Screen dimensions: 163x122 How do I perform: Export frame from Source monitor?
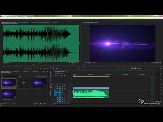pyautogui.click(x=56, y=68)
